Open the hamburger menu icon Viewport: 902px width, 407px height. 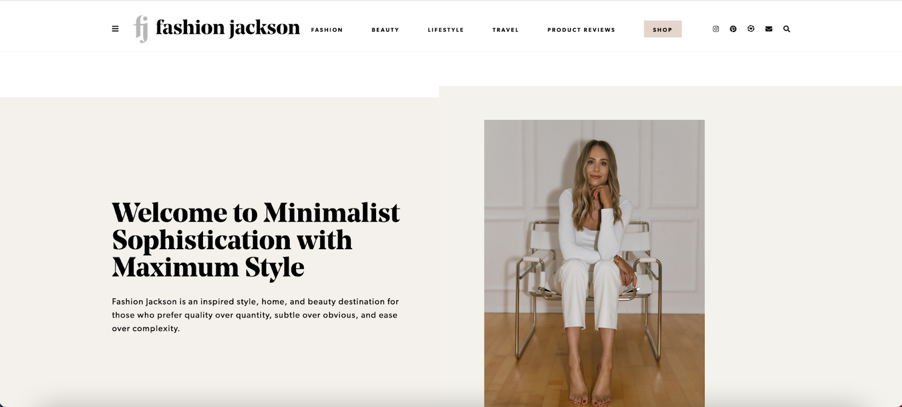(115, 29)
